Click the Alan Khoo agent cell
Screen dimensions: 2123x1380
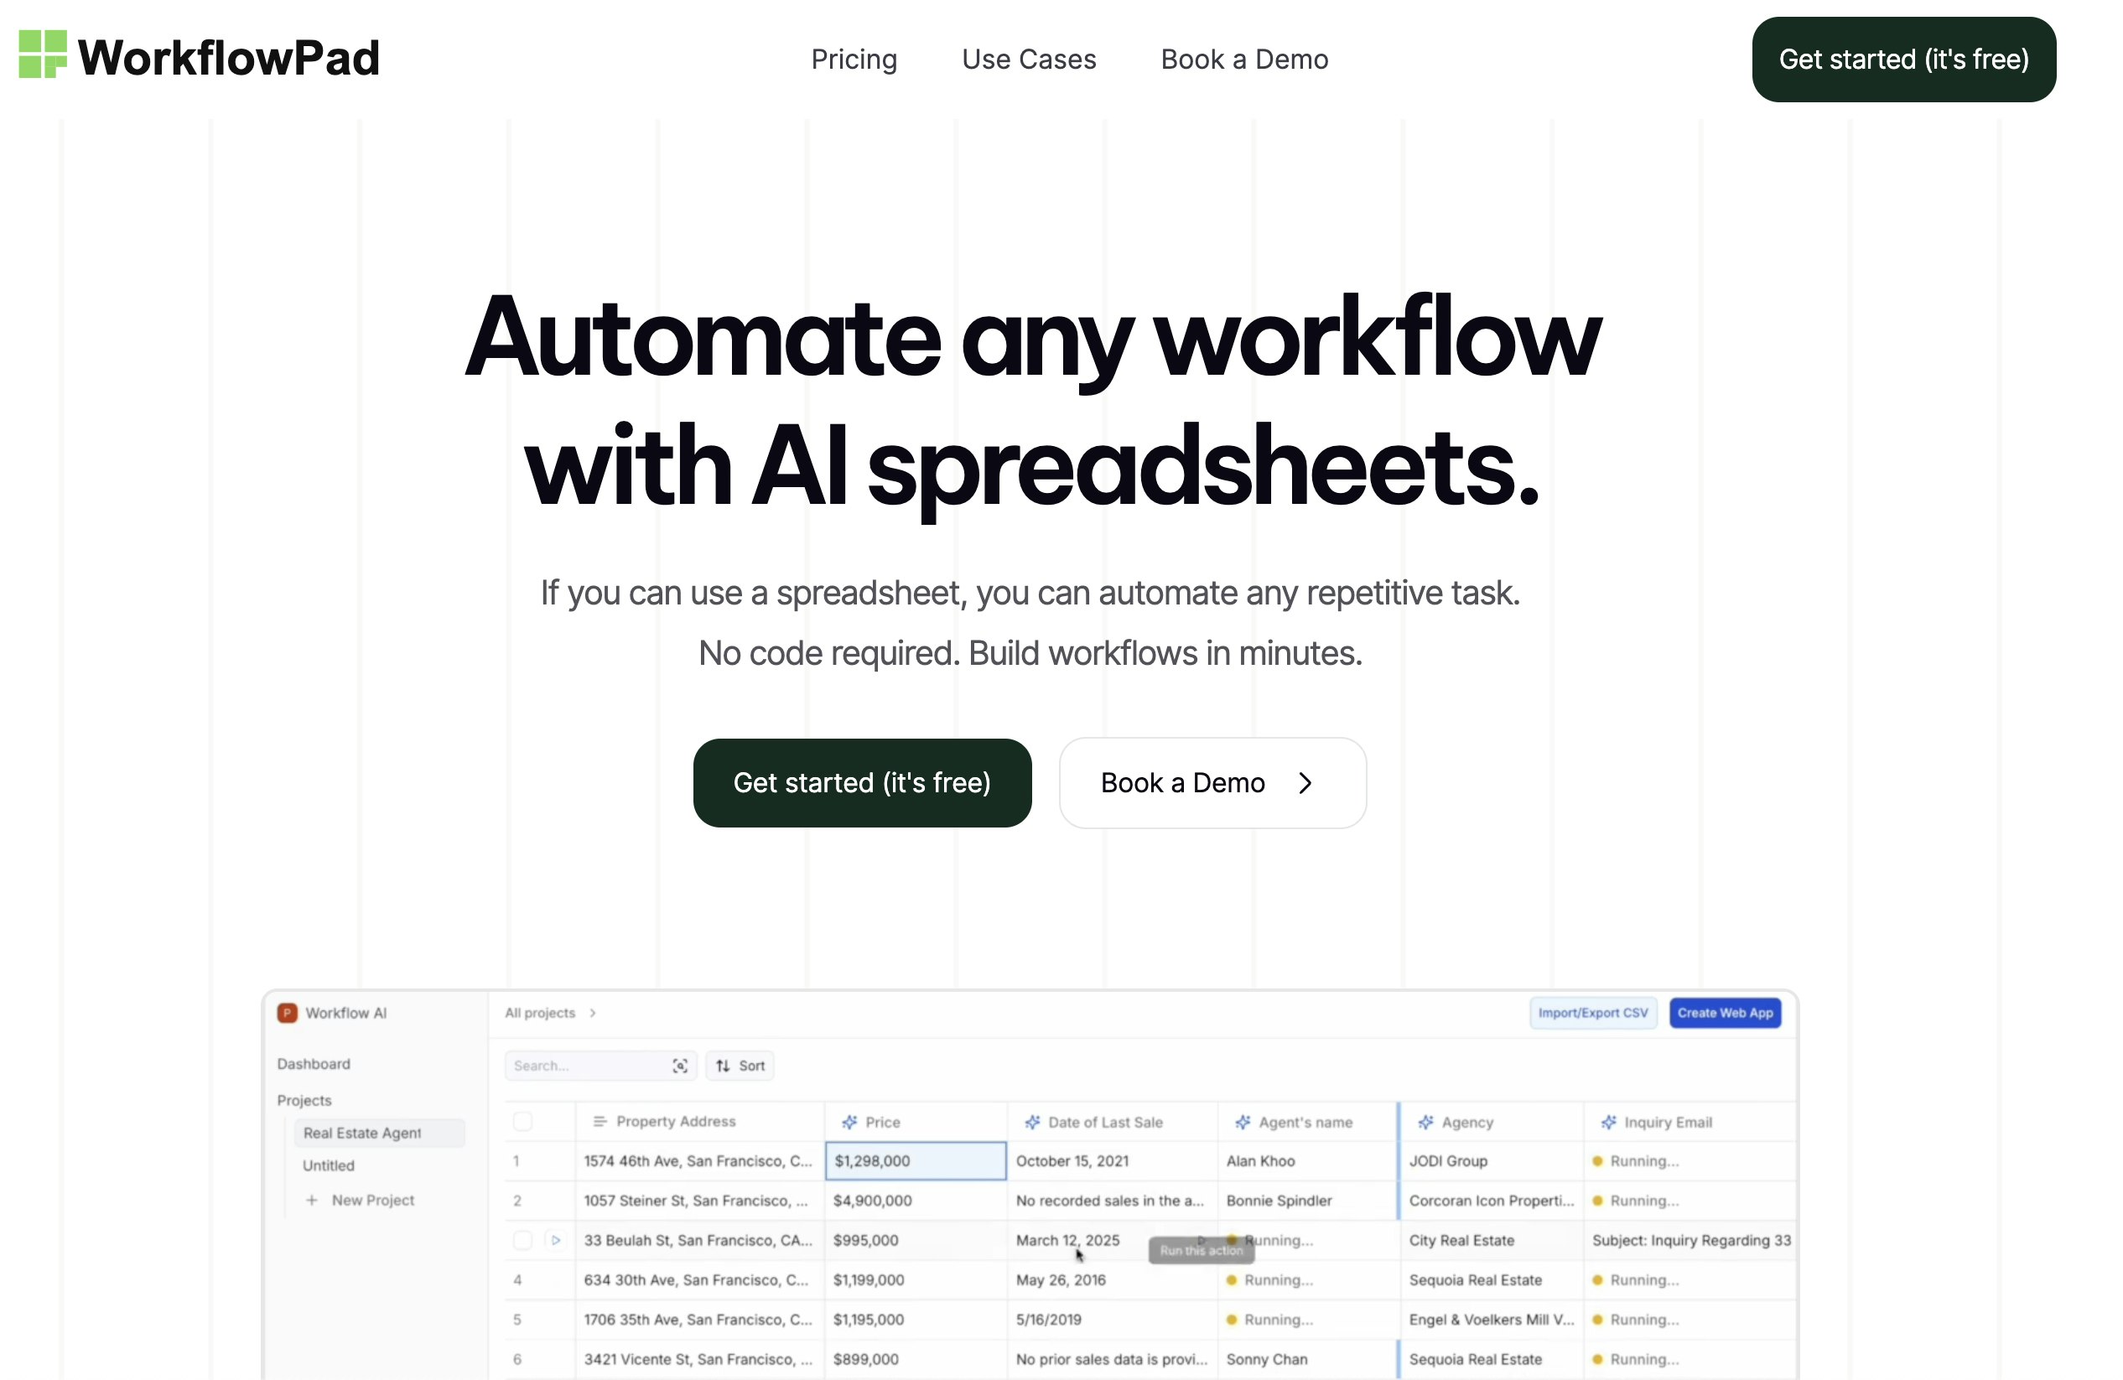point(1307,1160)
